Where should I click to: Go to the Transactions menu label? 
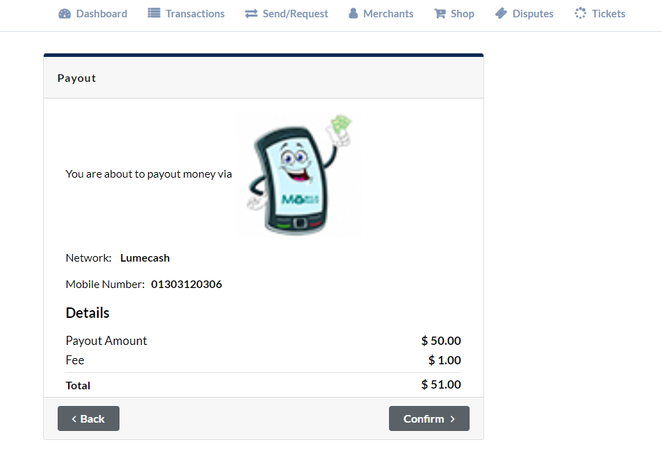coord(195,14)
